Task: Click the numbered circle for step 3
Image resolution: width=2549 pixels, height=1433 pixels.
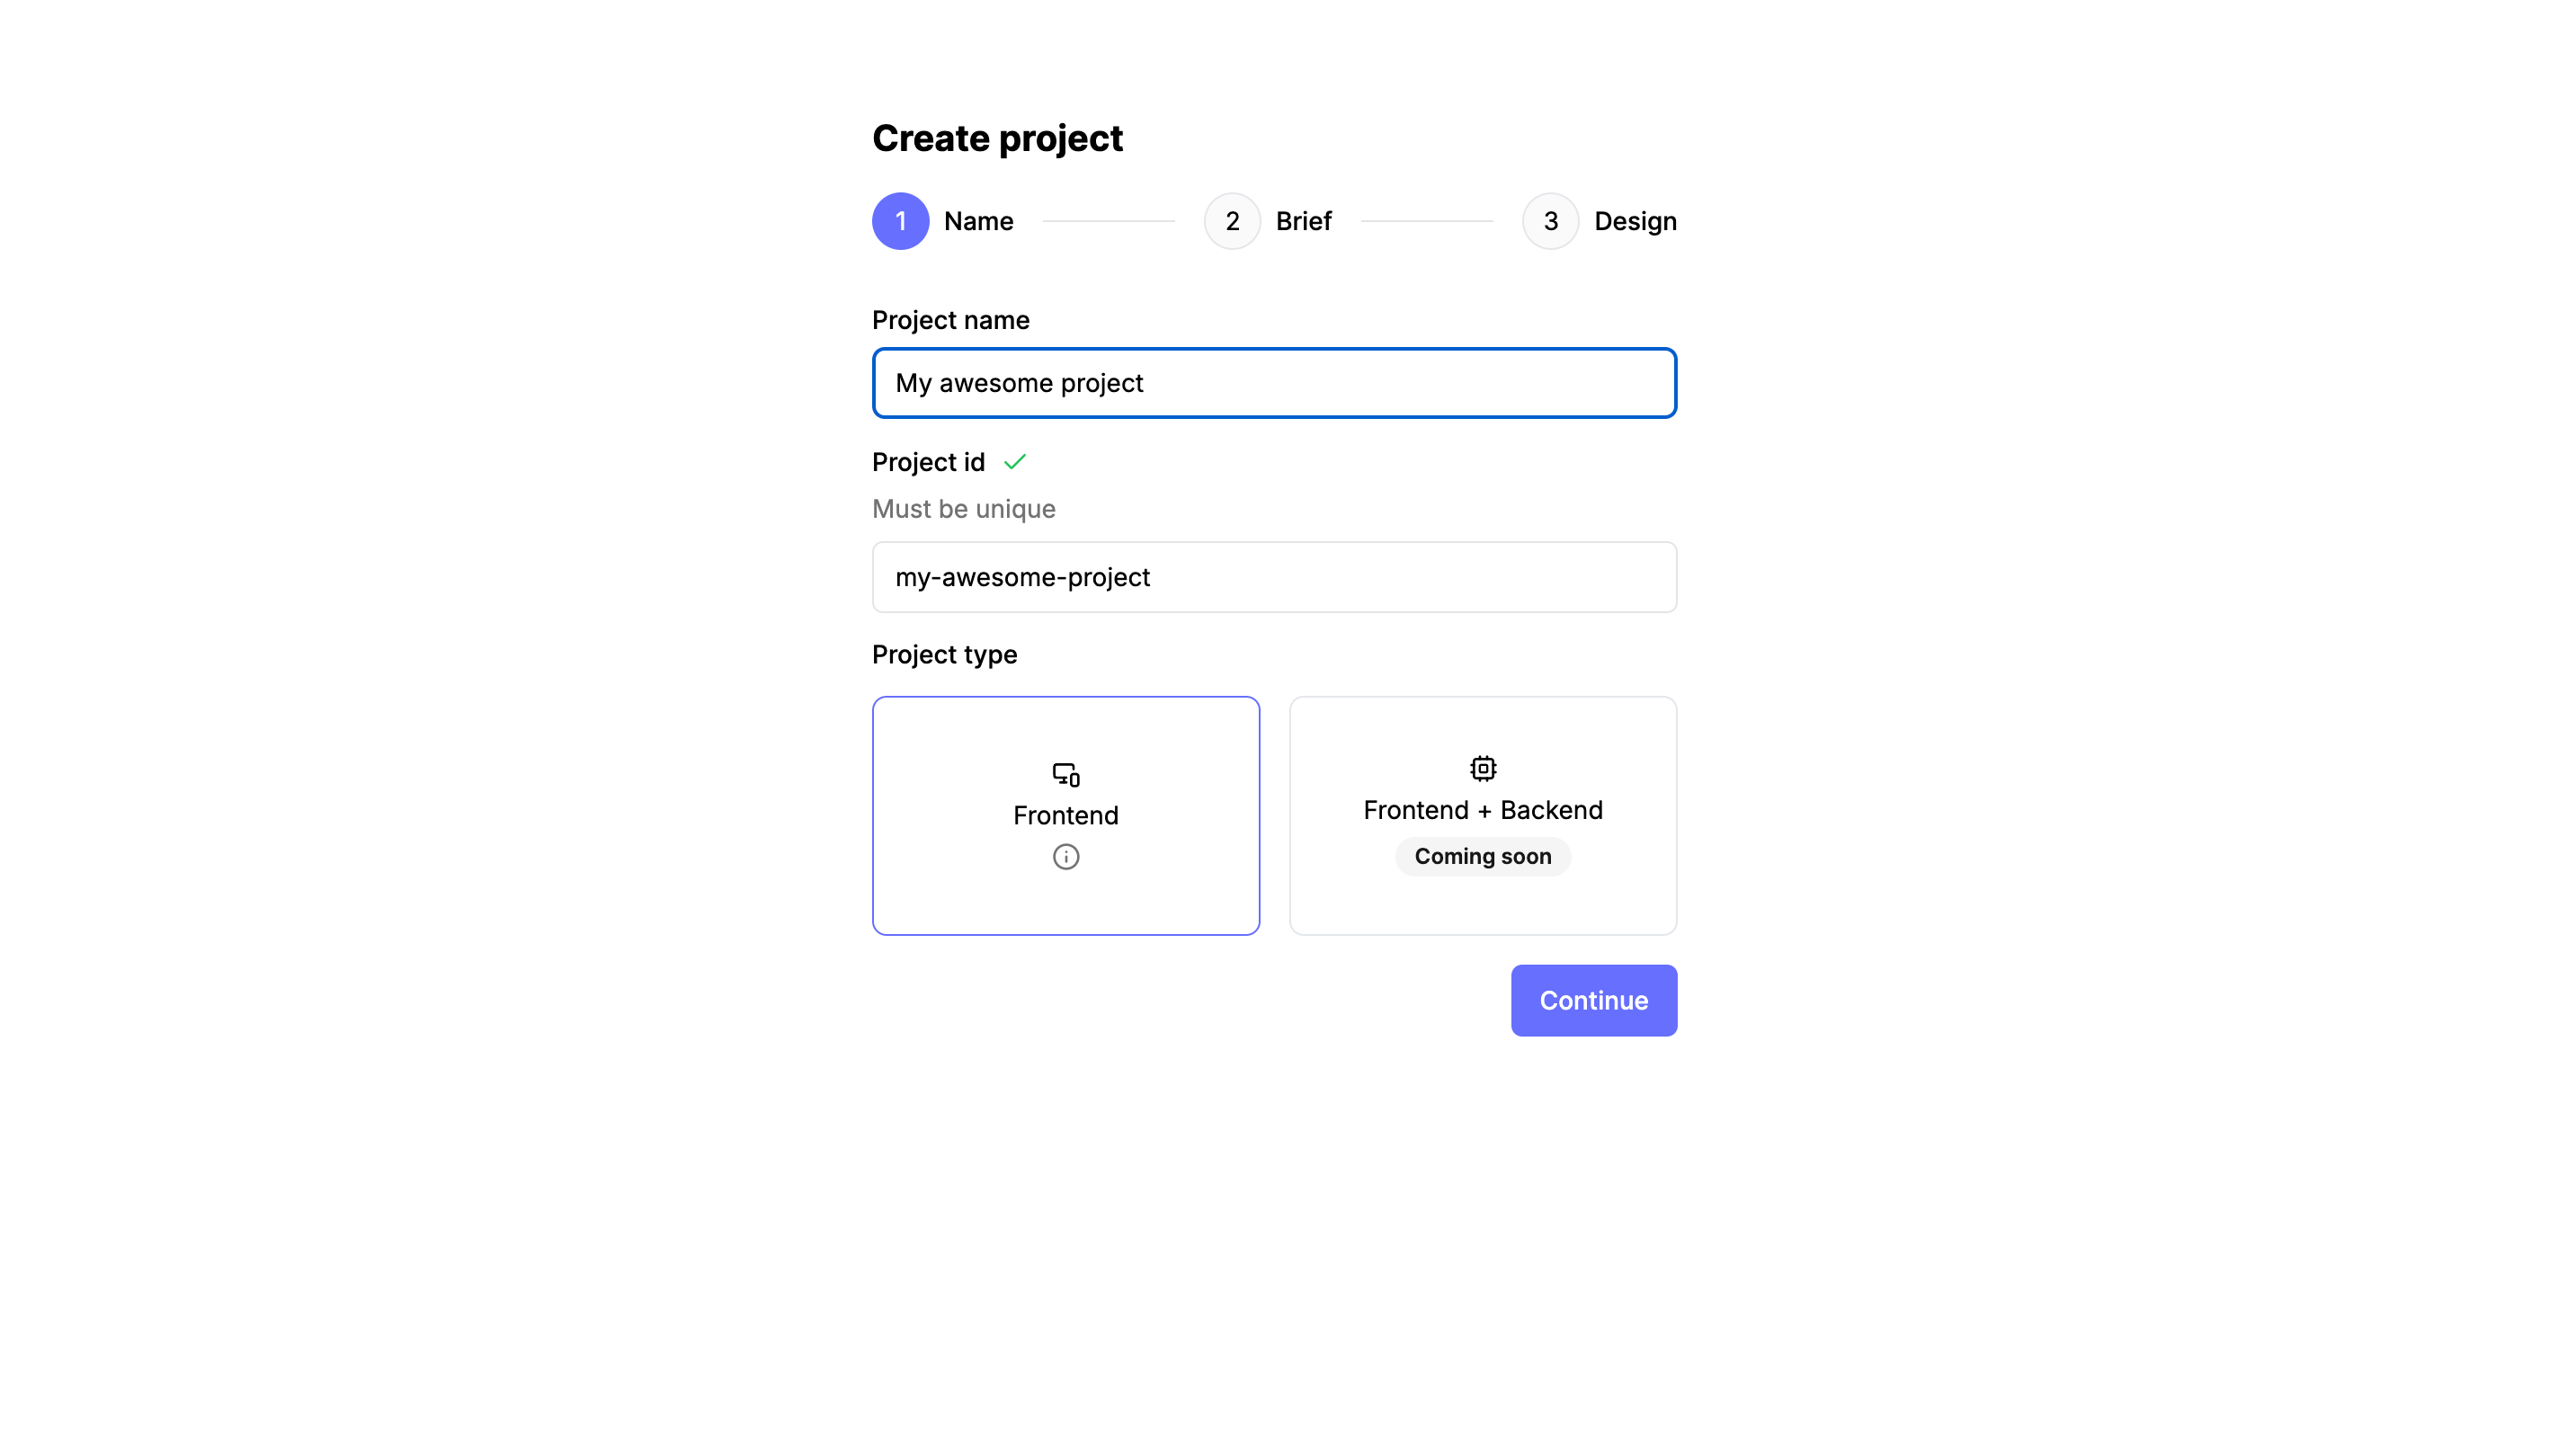Action: click(1549, 220)
